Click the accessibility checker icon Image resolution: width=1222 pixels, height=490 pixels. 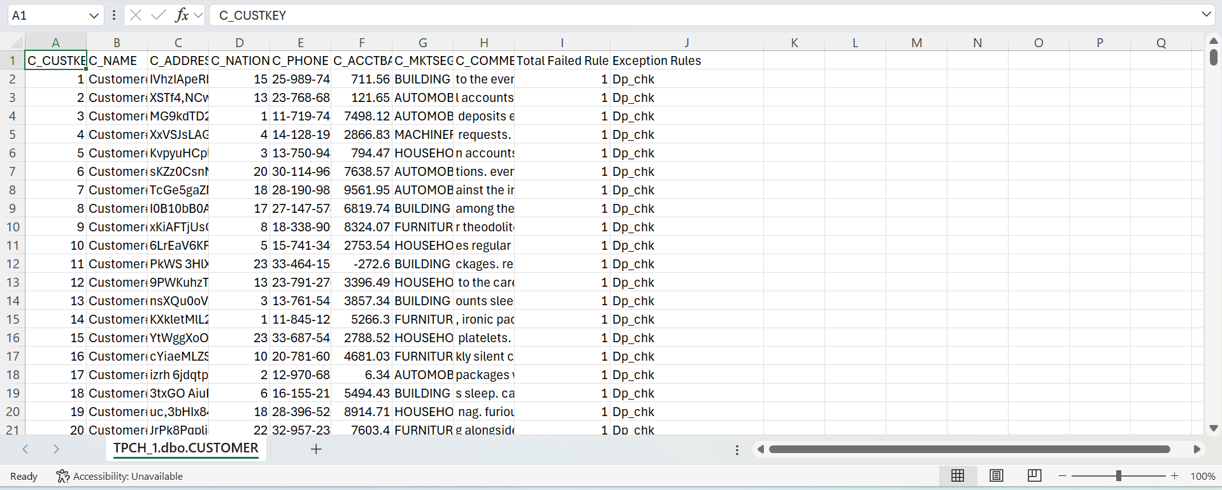click(x=62, y=476)
